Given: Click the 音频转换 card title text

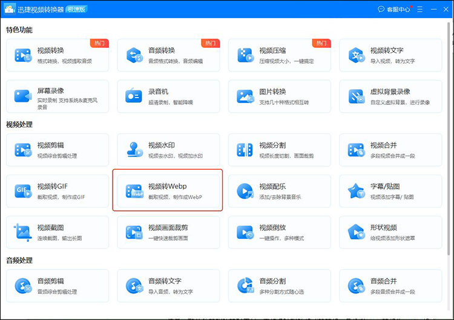Looking at the screenshot, I should point(162,50).
